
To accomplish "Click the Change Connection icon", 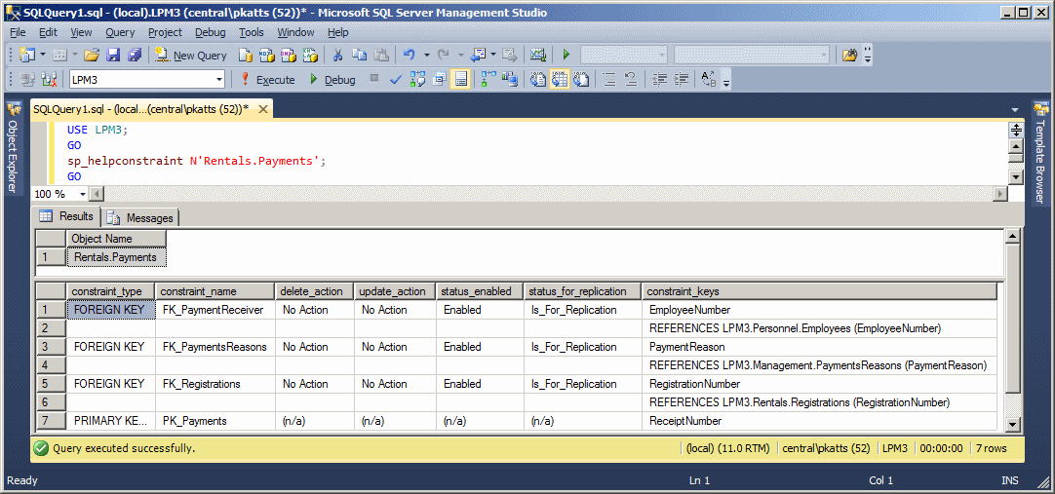I will coord(49,80).
